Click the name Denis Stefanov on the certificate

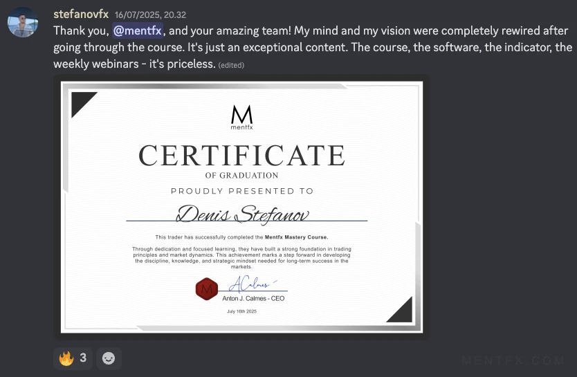point(243,214)
